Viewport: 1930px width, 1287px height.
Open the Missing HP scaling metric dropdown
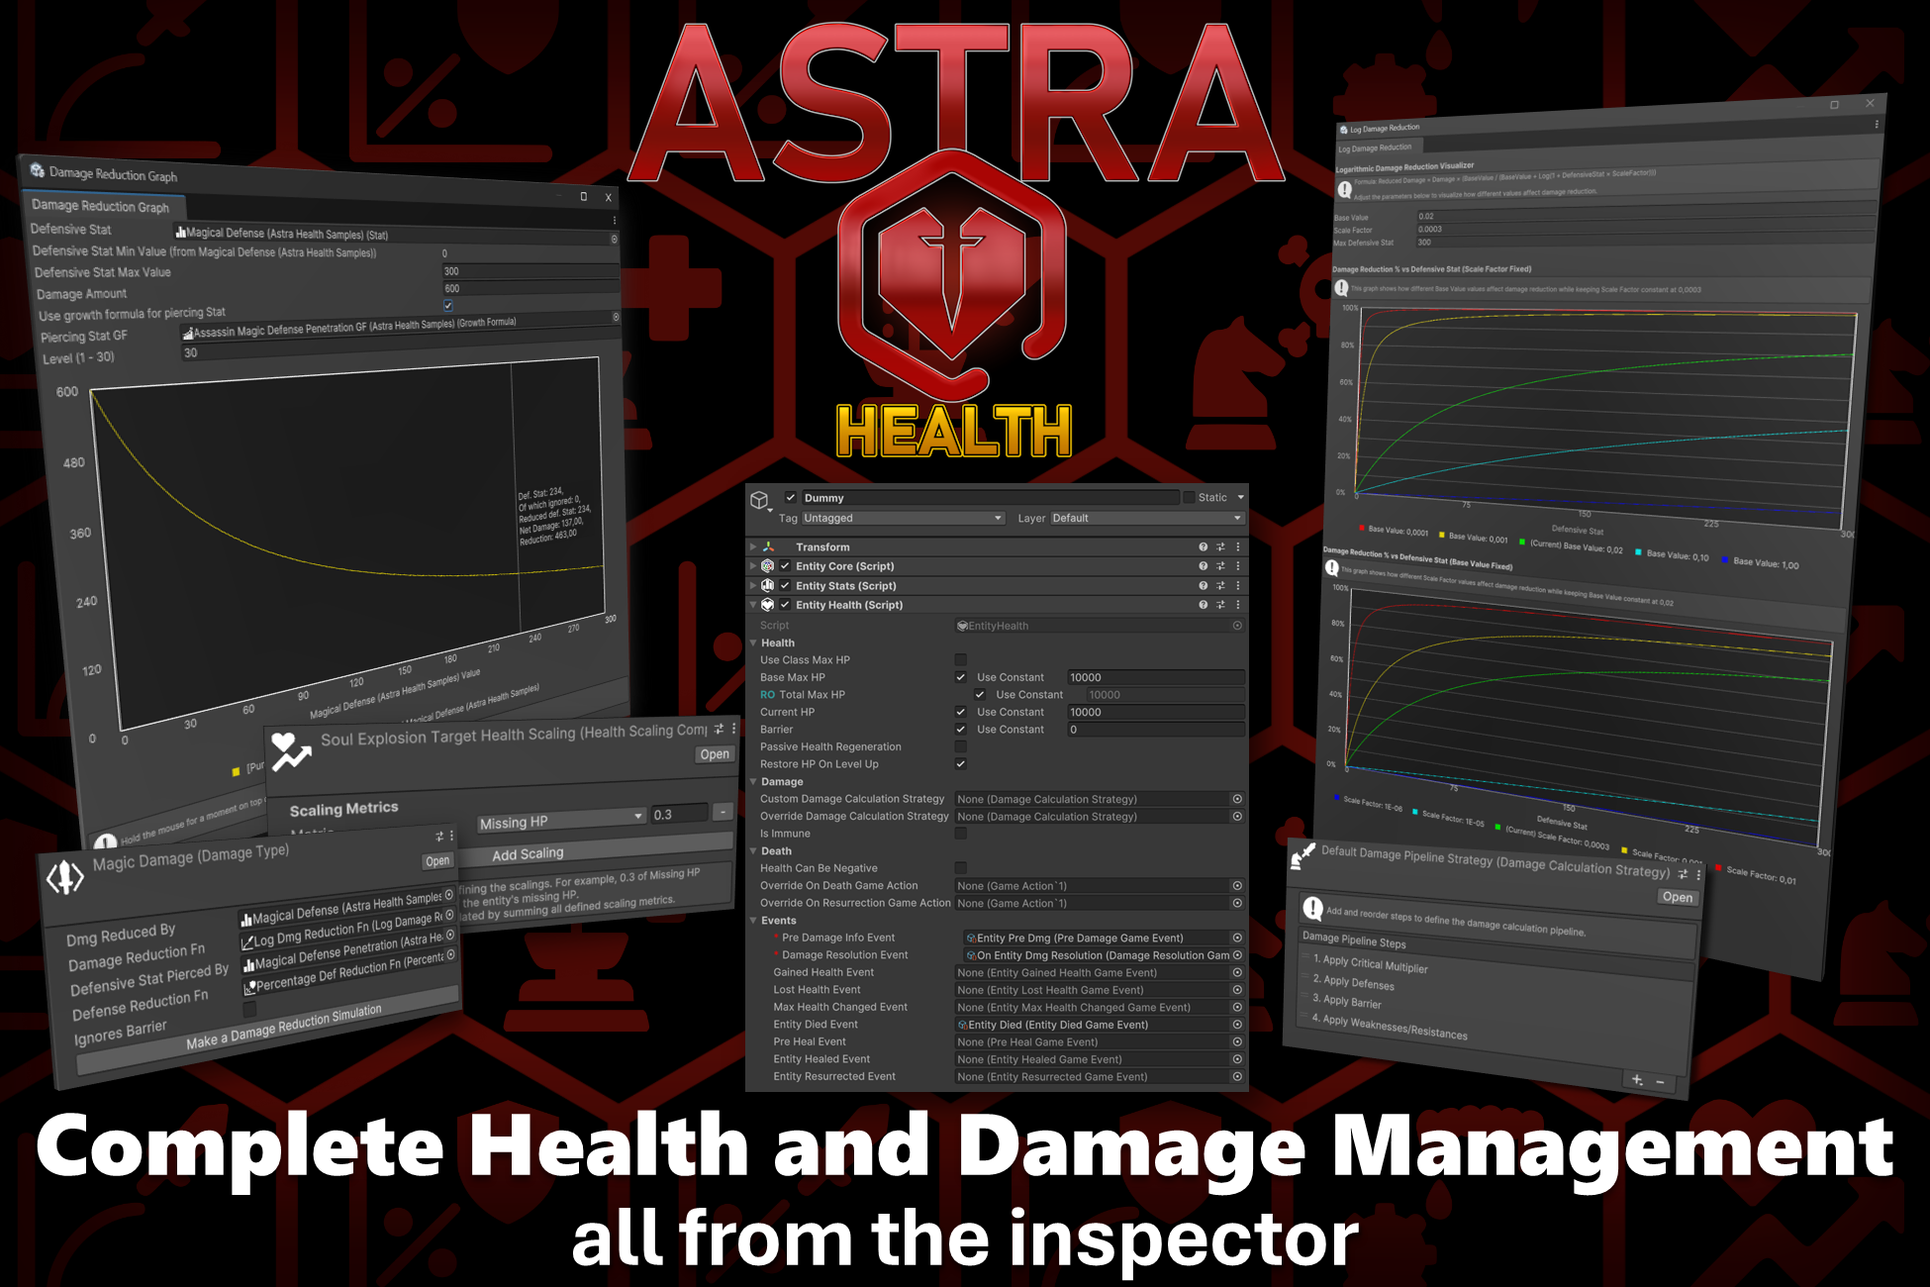click(560, 820)
